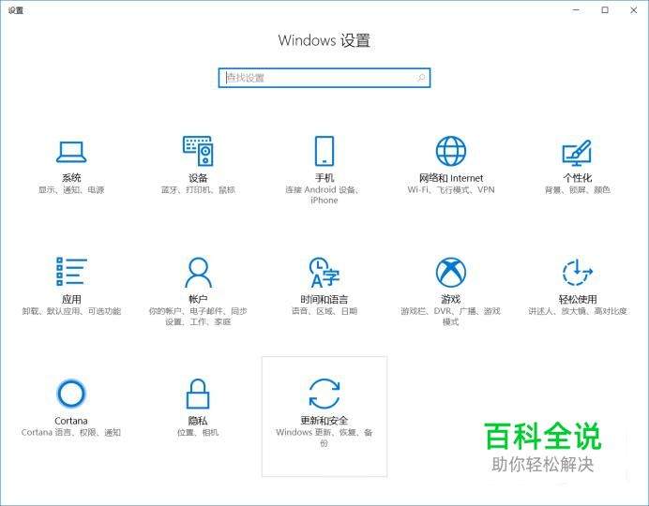Click the text 位置、相机
This screenshot has height=506, width=649.
point(198,433)
